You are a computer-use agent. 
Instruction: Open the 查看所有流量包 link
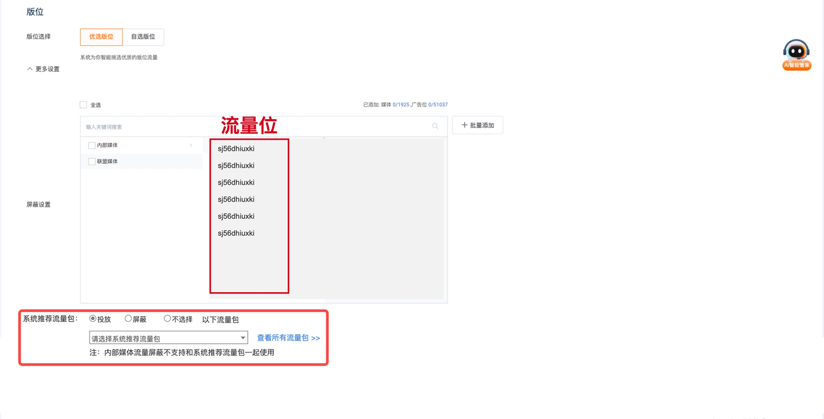pos(288,338)
